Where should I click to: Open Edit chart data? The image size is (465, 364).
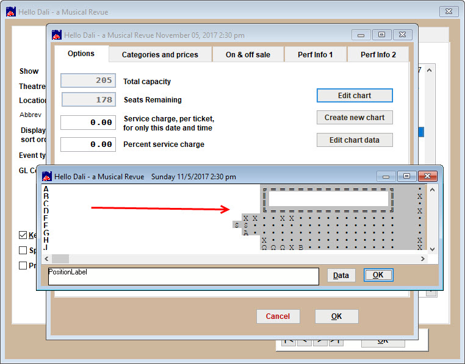(x=355, y=140)
